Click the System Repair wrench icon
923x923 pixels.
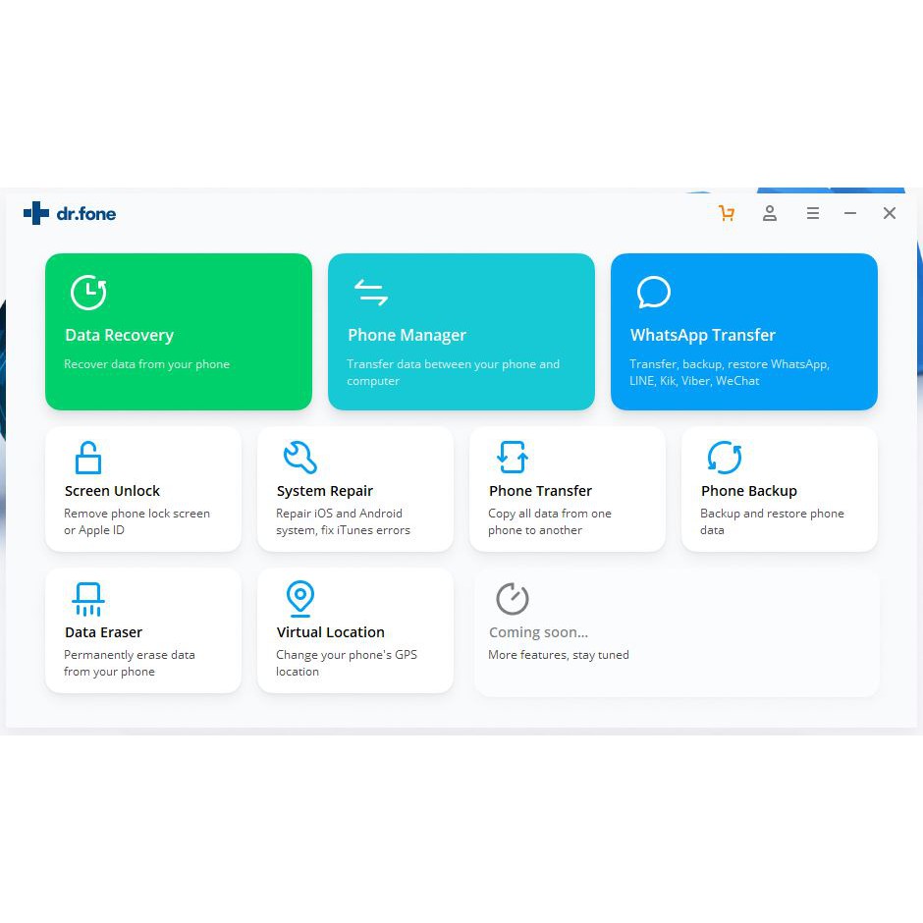click(x=299, y=458)
